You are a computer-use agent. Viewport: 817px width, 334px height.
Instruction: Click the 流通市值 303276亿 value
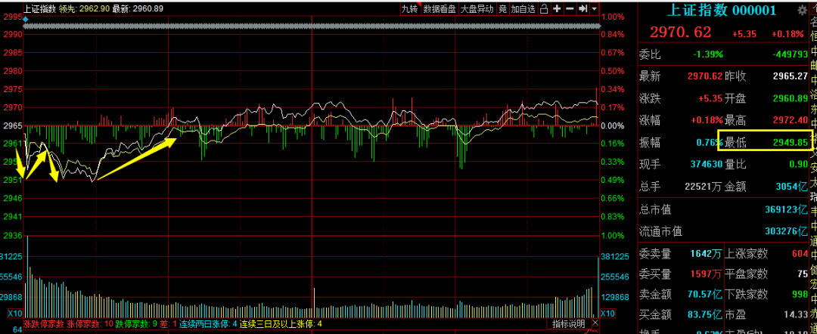pos(787,231)
